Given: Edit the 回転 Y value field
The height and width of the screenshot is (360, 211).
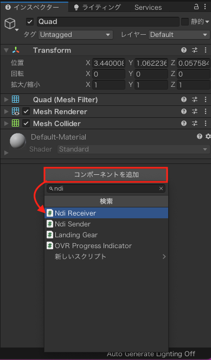Looking at the screenshot, I should coord(151,74).
